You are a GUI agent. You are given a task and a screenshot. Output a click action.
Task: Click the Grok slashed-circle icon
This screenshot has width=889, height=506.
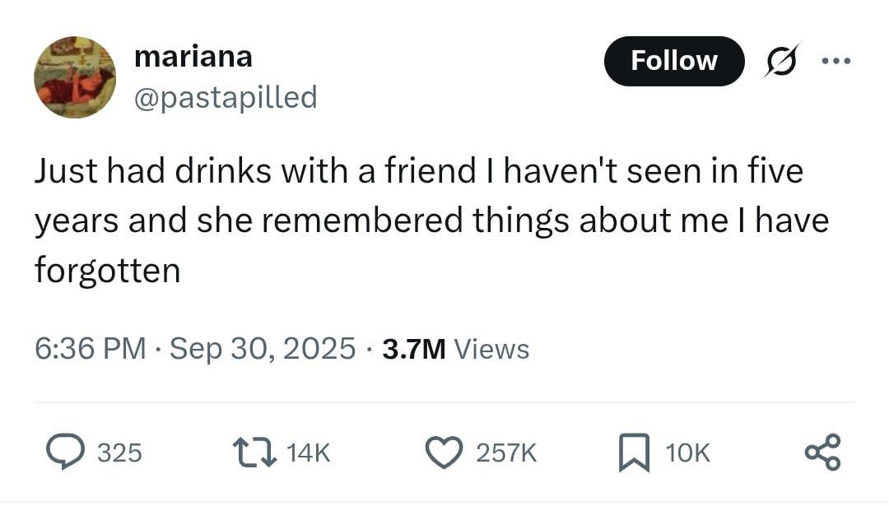[782, 62]
